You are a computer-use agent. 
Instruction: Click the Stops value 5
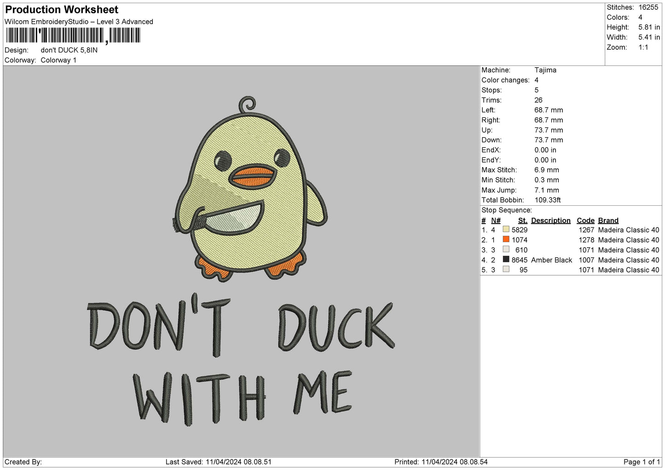pos(537,90)
